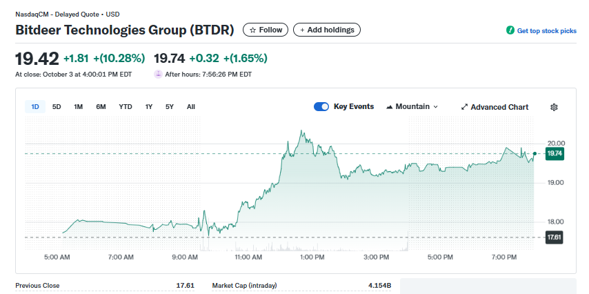Image resolution: width=589 pixels, height=294 pixels.
Task: Switch chart to YTD range
Action: click(126, 107)
